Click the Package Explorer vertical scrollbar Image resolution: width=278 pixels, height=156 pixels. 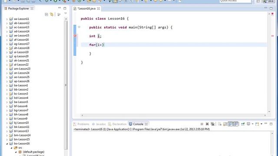tap(66, 85)
